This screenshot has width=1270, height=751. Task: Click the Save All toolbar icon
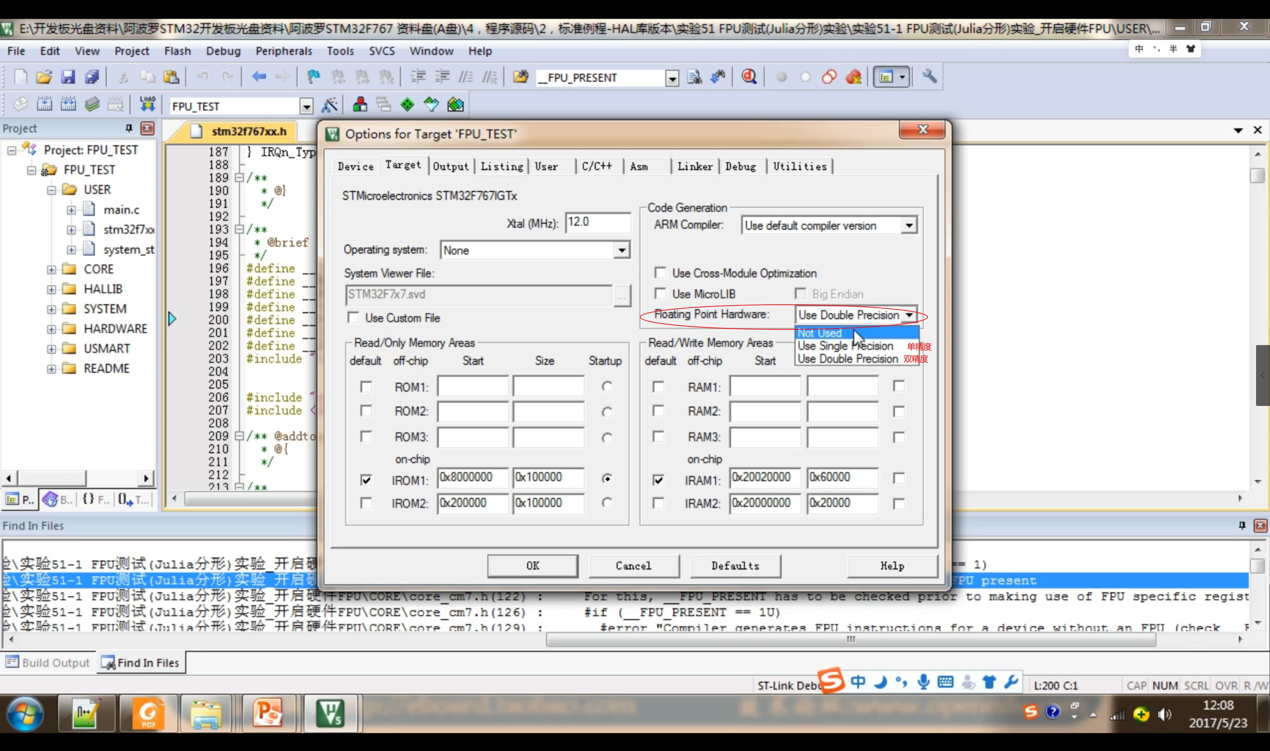coord(92,77)
